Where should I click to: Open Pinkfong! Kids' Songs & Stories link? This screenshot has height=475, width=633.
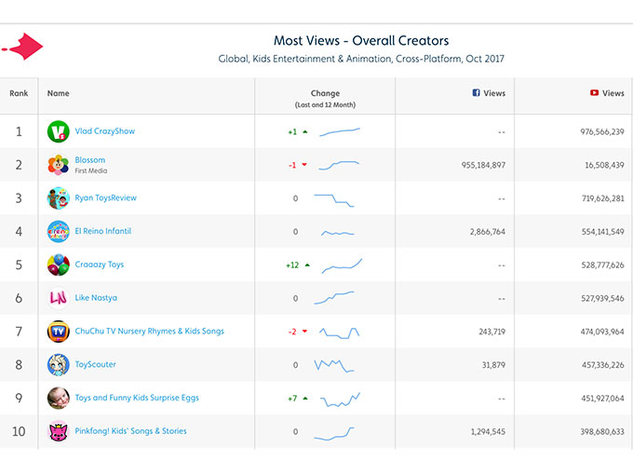pyautogui.click(x=131, y=431)
